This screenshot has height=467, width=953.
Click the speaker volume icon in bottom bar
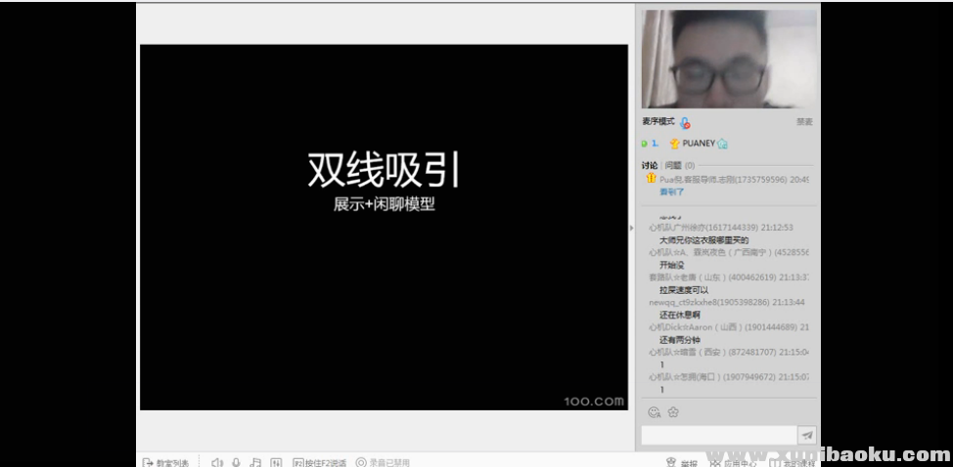pos(217,462)
